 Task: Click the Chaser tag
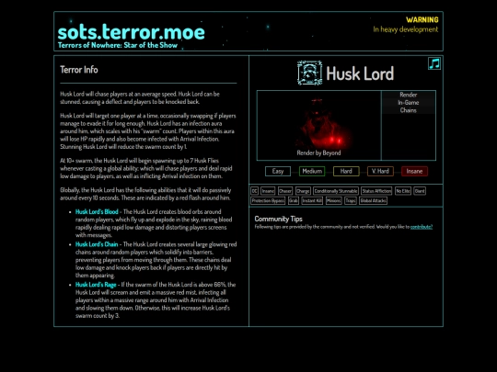pyautogui.click(x=285, y=191)
